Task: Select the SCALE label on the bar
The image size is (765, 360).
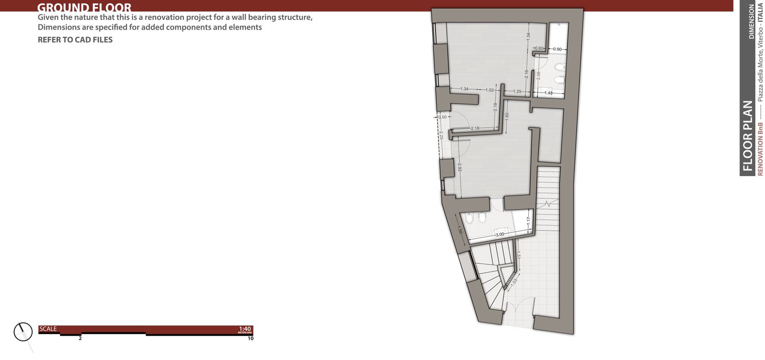Action: 48,329
